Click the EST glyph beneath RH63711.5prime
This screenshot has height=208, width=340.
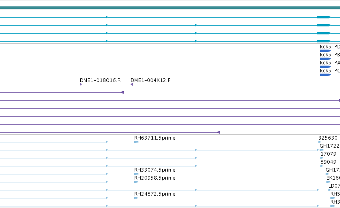click(136, 142)
